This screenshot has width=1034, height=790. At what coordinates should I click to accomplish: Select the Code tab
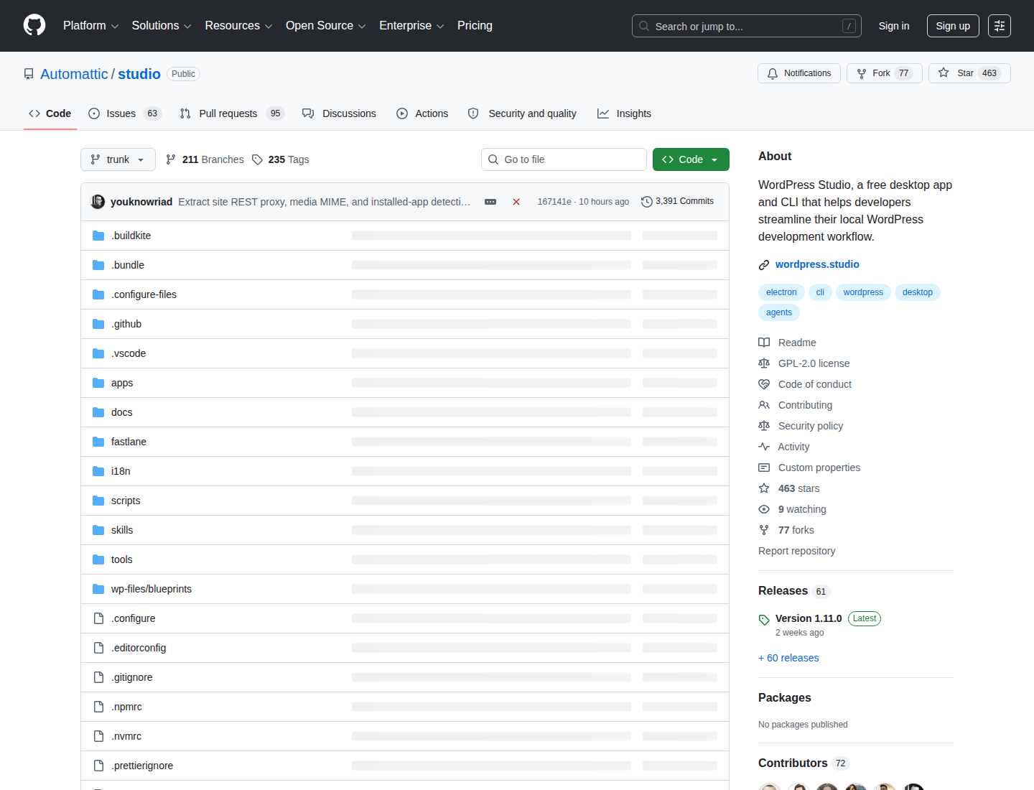pyautogui.click(x=50, y=113)
